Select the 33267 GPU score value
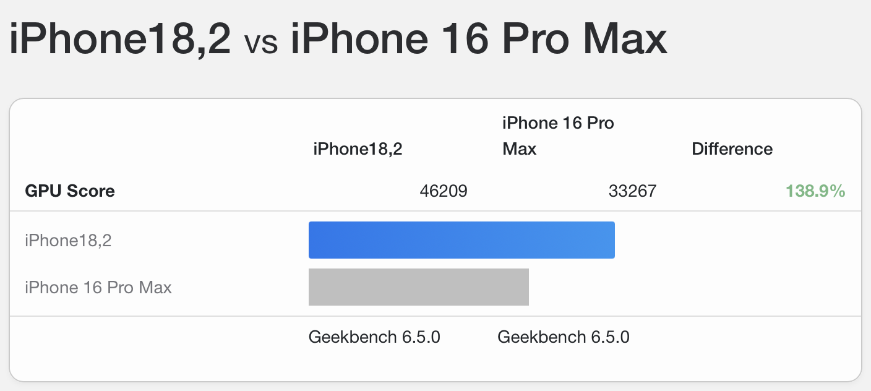 point(632,191)
